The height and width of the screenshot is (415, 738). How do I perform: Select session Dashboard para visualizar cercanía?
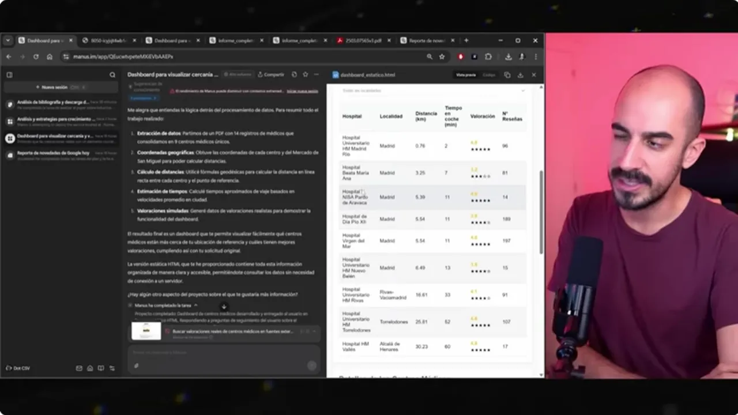coord(61,138)
